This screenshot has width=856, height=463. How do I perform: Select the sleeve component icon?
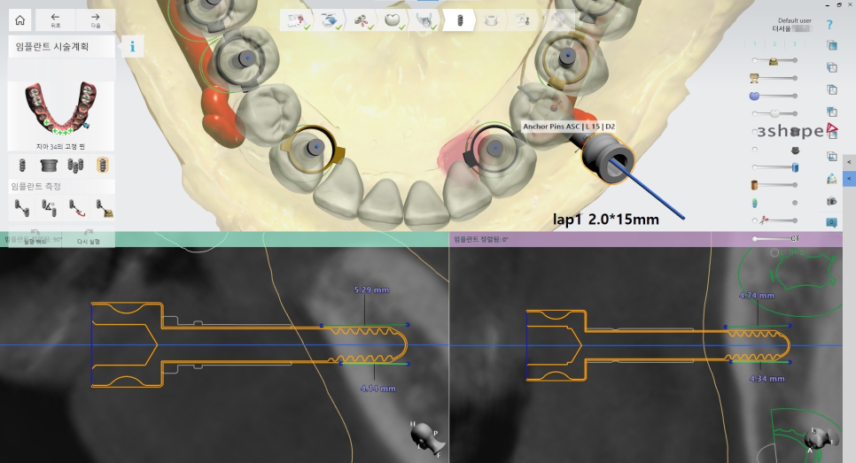(x=48, y=165)
